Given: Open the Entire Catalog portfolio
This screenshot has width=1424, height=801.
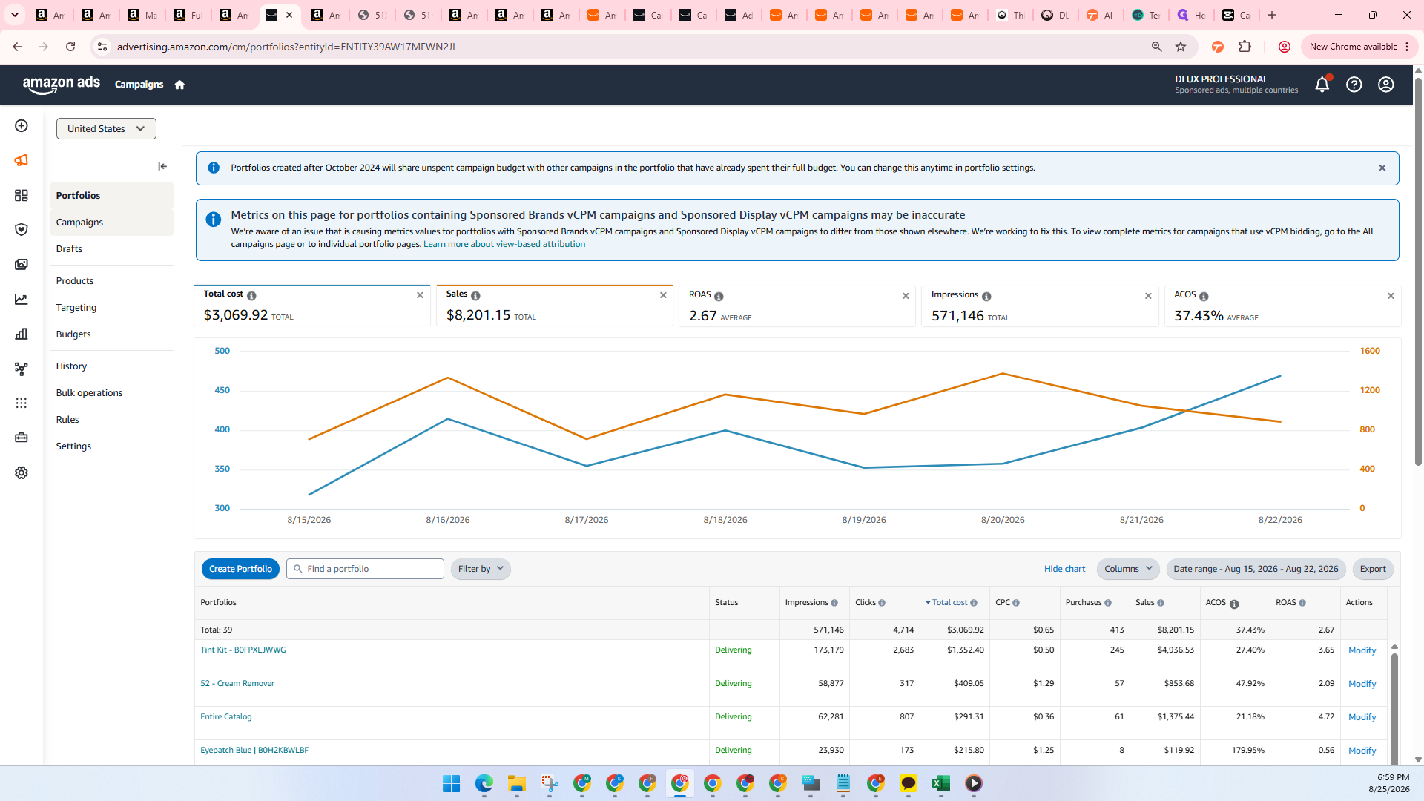Looking at the screenshot, I should click(x=225, y=717).
